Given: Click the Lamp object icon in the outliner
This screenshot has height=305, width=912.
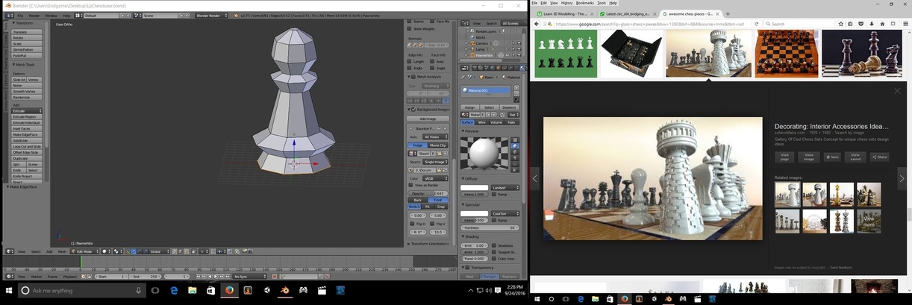Looking at the screenshot, I should point(471,49).
